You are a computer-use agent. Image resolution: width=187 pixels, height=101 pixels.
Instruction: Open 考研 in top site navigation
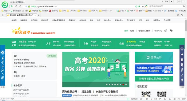pyautogui.click(x=99, y=20)
